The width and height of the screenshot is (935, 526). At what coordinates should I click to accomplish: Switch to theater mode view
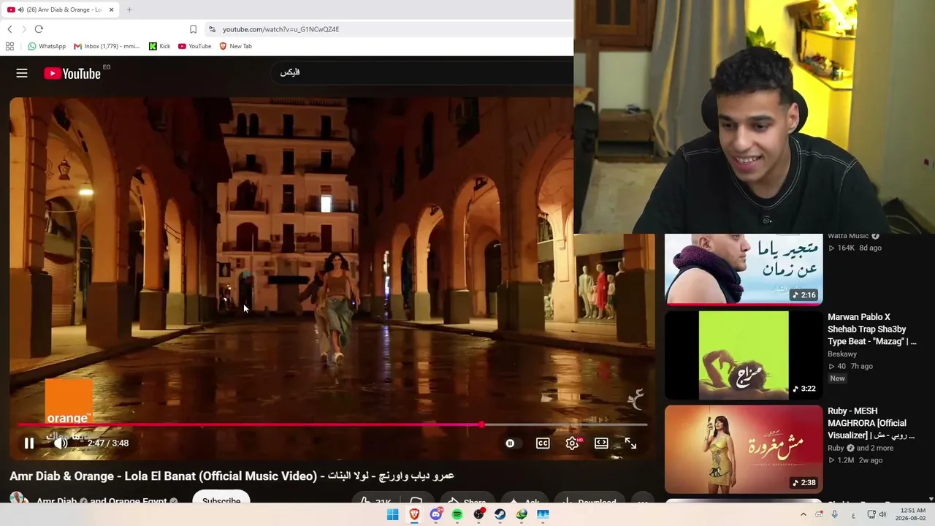coord(601,443)
